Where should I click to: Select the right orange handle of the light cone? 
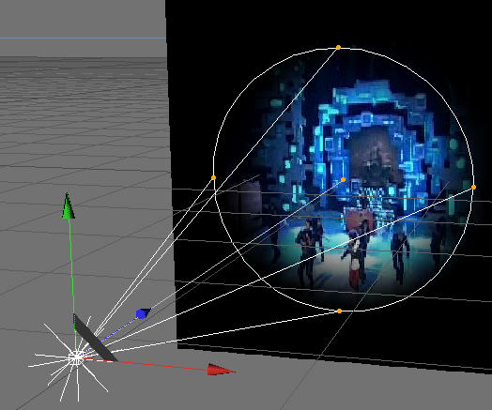coord(473,187)
